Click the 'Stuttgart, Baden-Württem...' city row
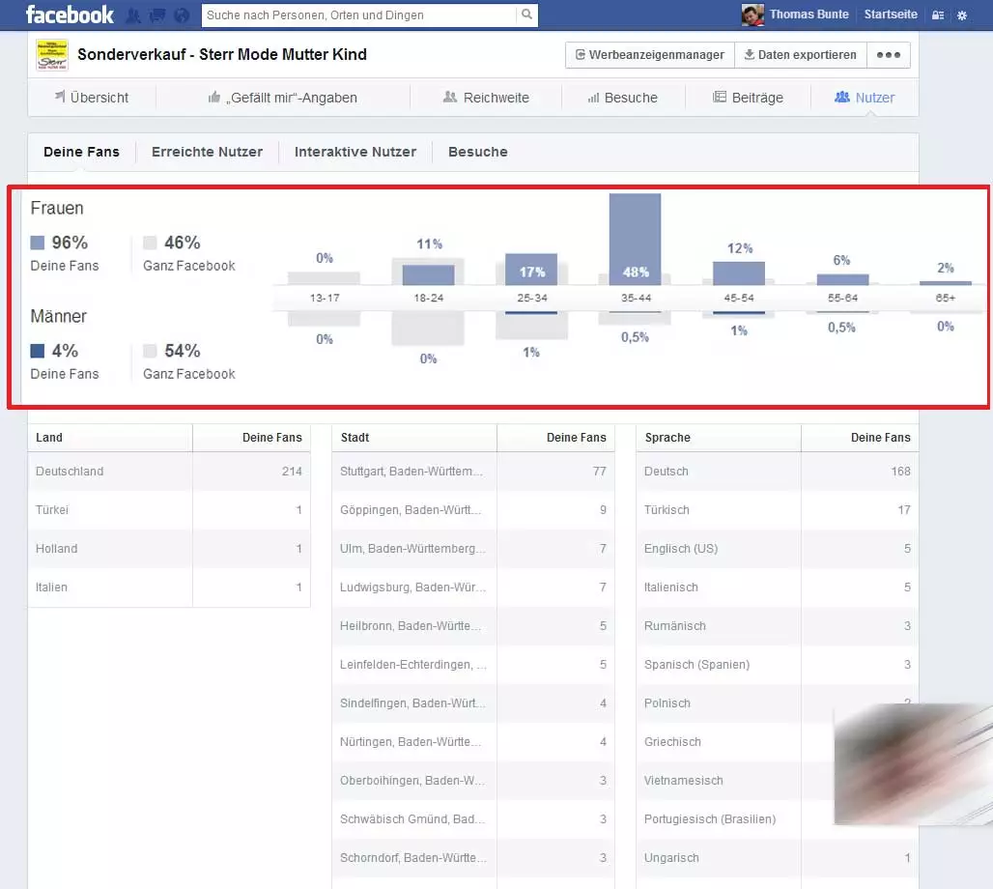This screenshot has height=889, width=993. click(473, 472)
